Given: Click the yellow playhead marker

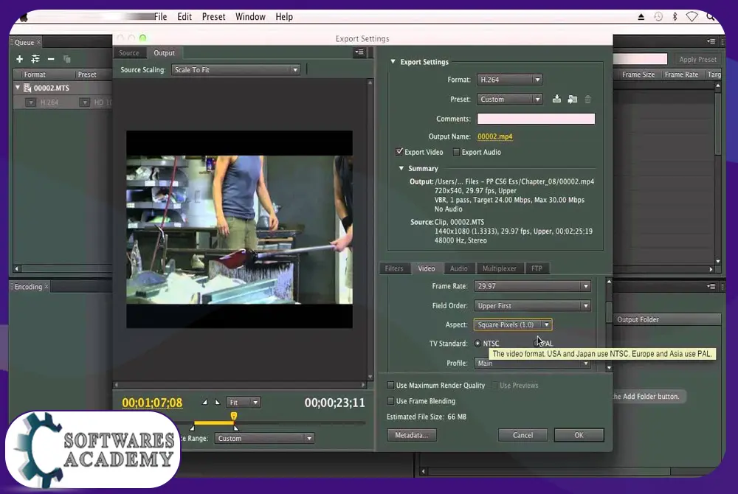Looking at the screenshot, I should 234,416.
